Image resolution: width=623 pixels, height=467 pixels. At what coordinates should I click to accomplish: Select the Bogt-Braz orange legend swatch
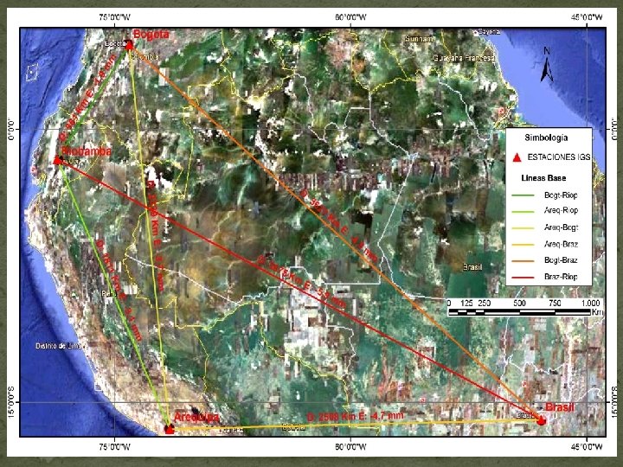pyautogui.click(x=523, y=260)
